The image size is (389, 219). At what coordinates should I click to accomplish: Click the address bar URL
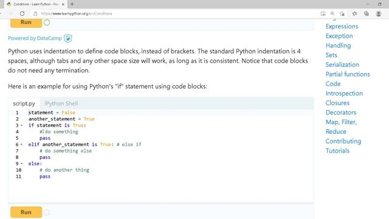77,13
